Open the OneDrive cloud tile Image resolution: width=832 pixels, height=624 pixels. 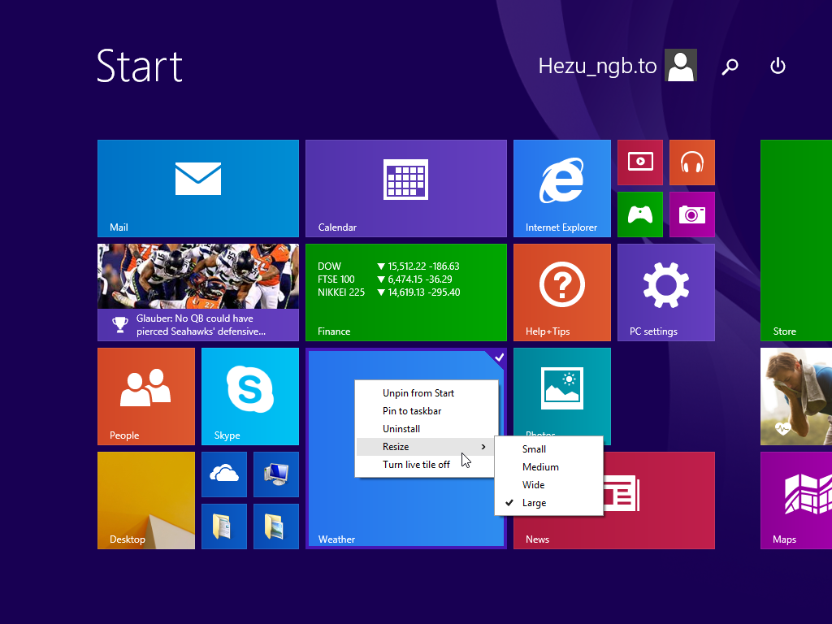click(x=223, y=474)
